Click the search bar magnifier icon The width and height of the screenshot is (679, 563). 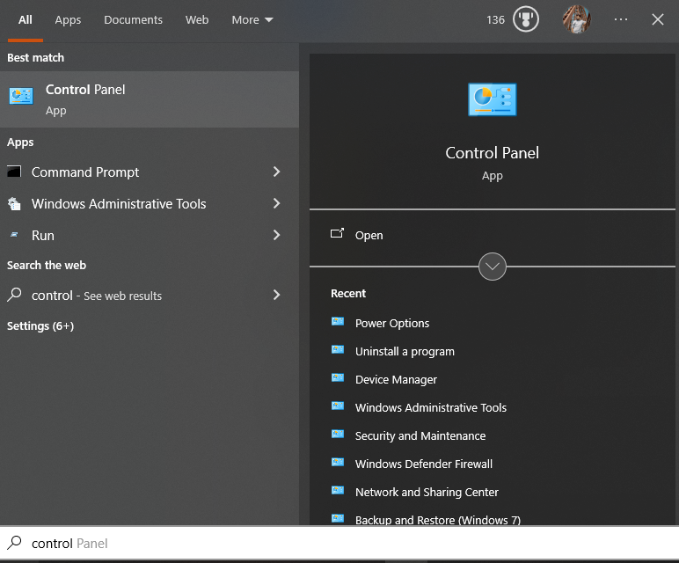coord(14,543)
